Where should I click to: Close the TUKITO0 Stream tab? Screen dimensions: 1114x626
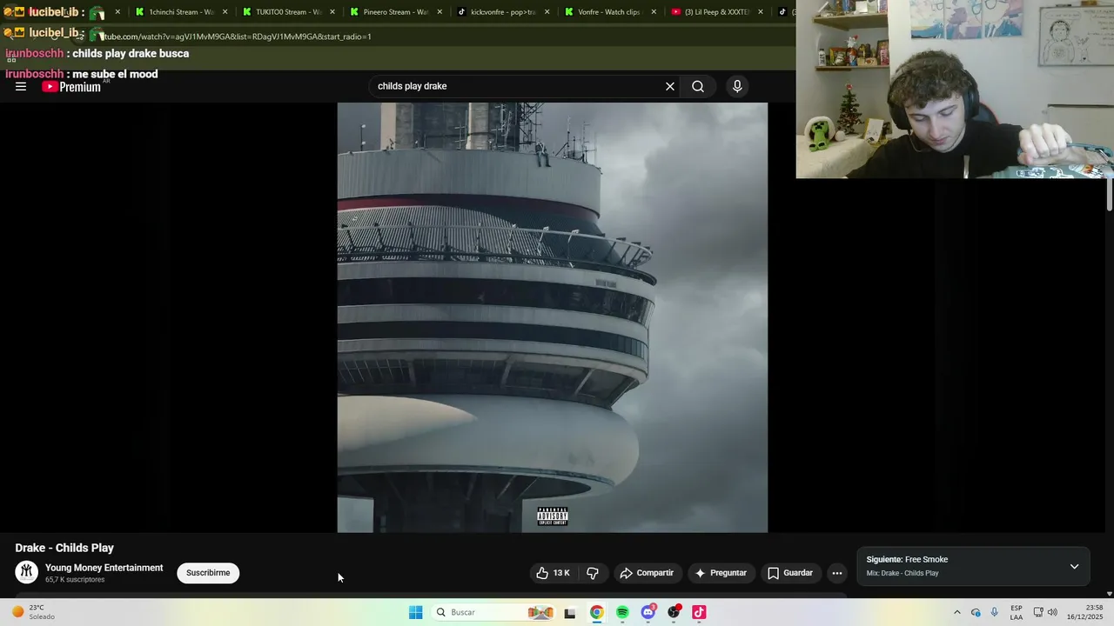tap(332, 12)
